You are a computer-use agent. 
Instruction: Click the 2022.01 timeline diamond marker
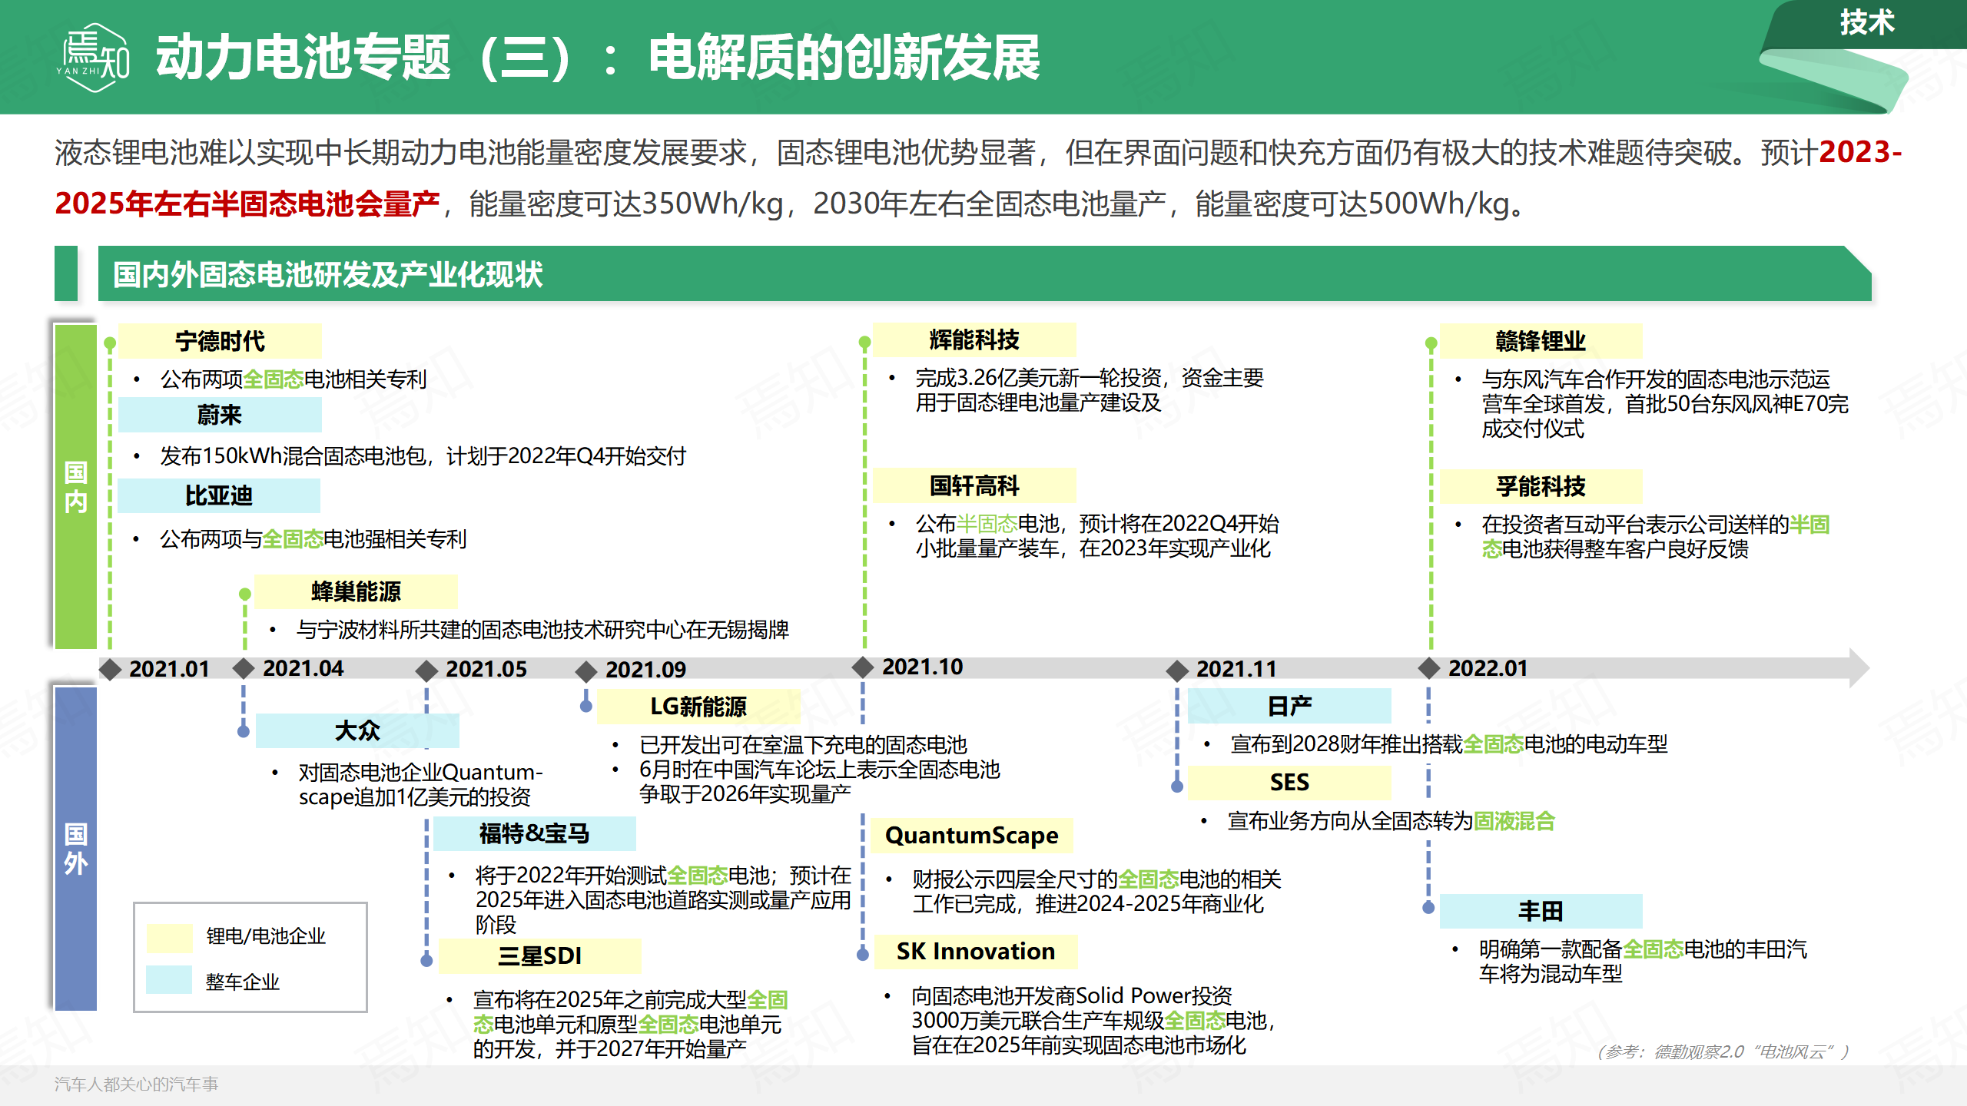pos(1428,667)
